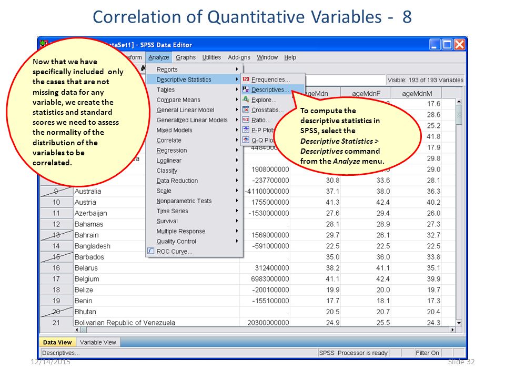
Task: Expand the Mixed Models submenu
Action: (194, 130)
